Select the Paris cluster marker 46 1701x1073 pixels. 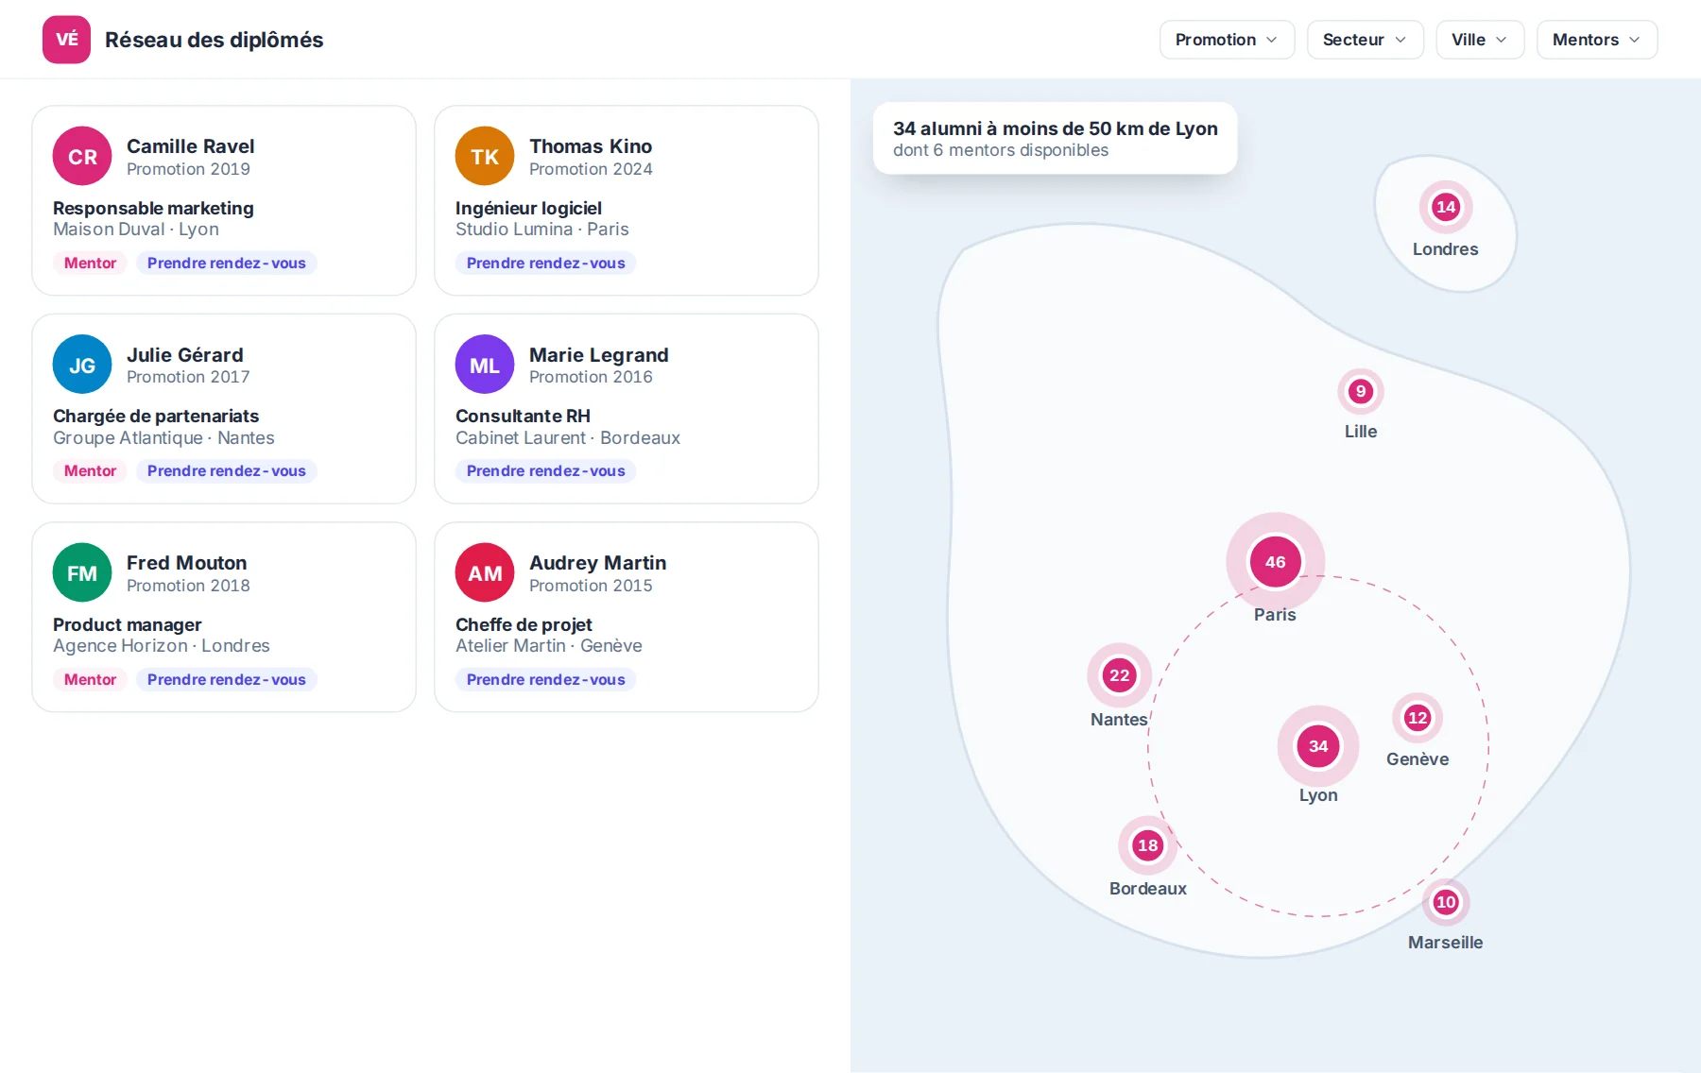click(x=1276, y=562)
